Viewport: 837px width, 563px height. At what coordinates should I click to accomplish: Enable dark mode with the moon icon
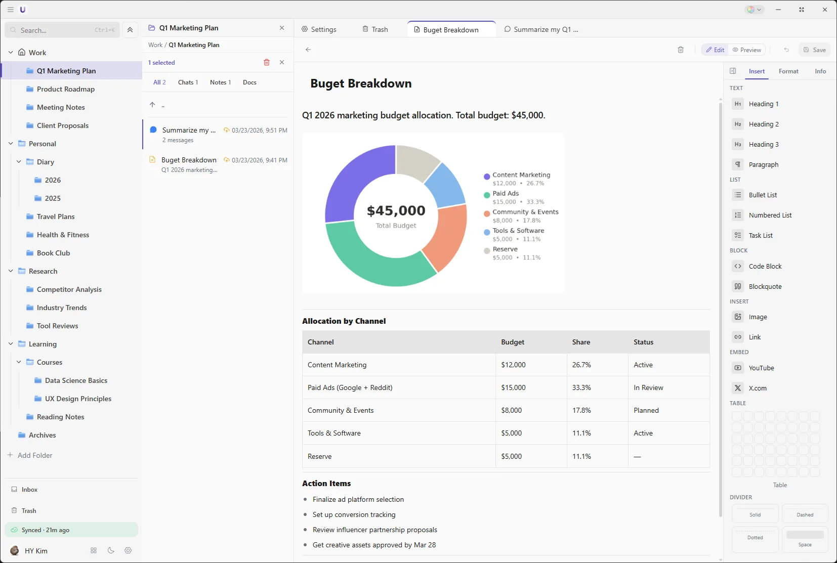[x=110, y=550]
